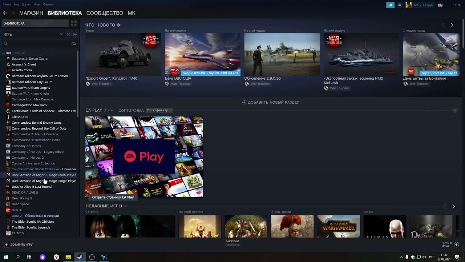Open Task View on the taskbar

coord(29,257)
